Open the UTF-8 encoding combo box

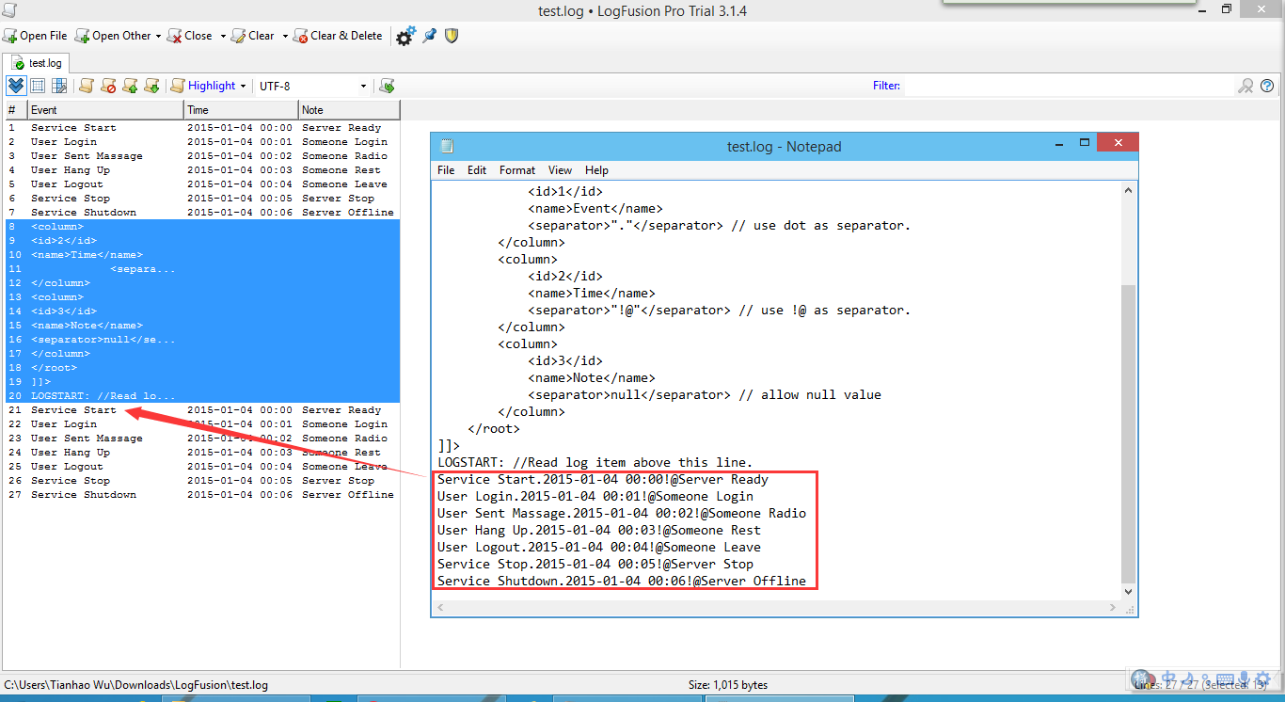click(x=312, y=86)
